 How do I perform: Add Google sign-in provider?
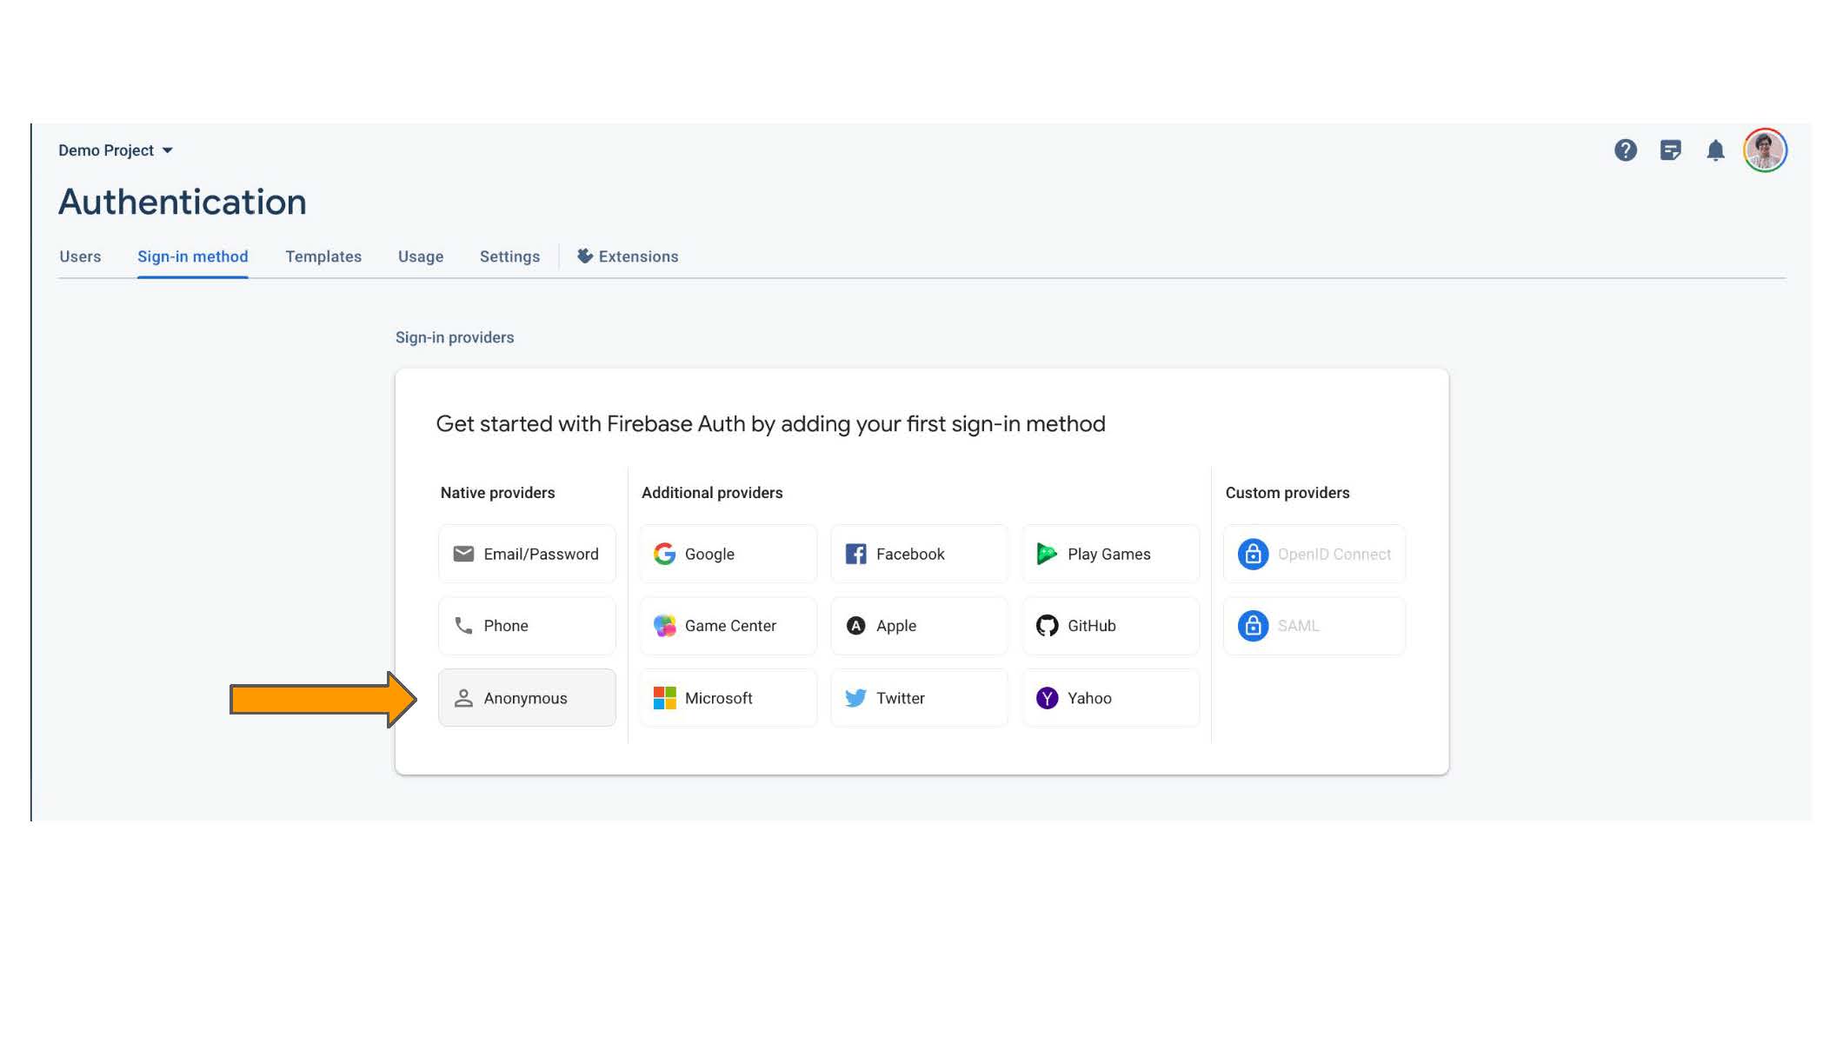729,554
